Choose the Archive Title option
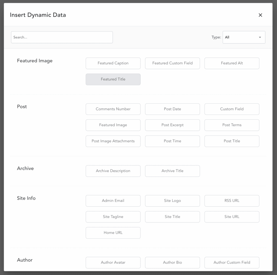This screenshot has height=275, width=277. pyautogui.click(x=172, y=171)
